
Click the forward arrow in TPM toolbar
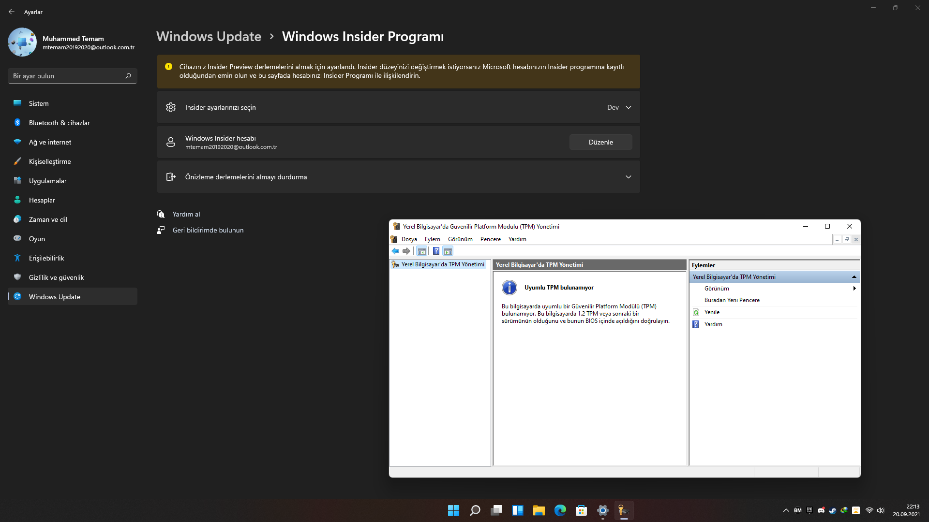point(406,251)
